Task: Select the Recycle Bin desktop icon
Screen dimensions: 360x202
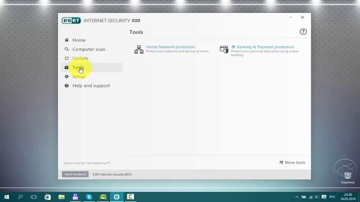Action: (x=348, y=177)
